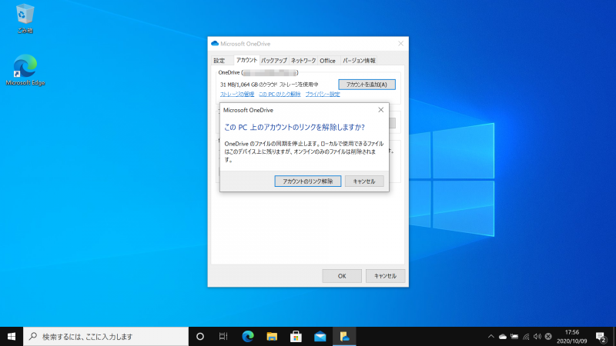Viewport: 616px width, 346px height.
Task: Switch to the Office tab
Action: 327,61
